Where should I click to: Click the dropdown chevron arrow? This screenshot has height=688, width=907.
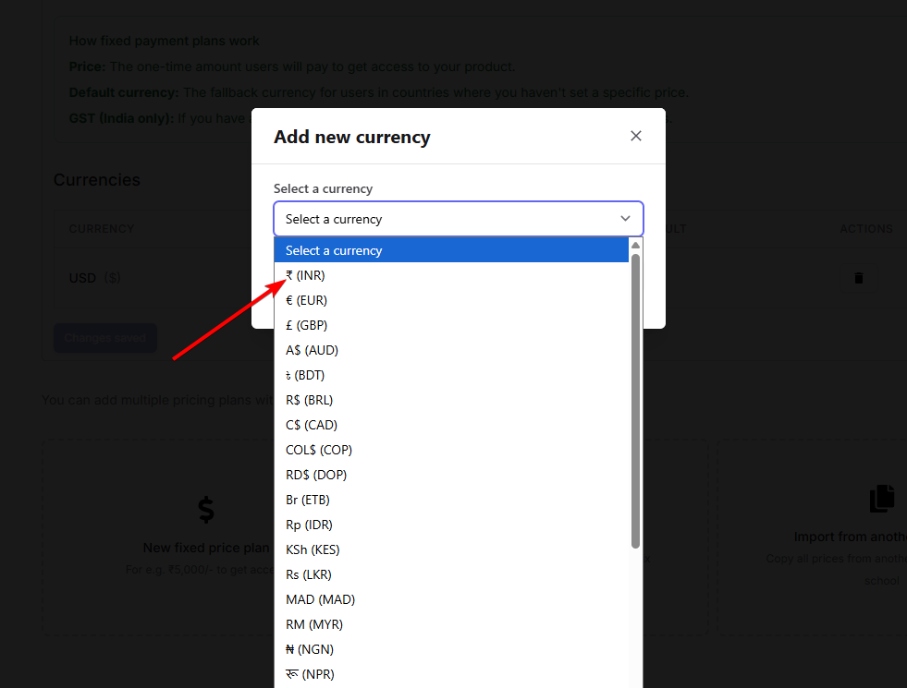tap(625, 219)
